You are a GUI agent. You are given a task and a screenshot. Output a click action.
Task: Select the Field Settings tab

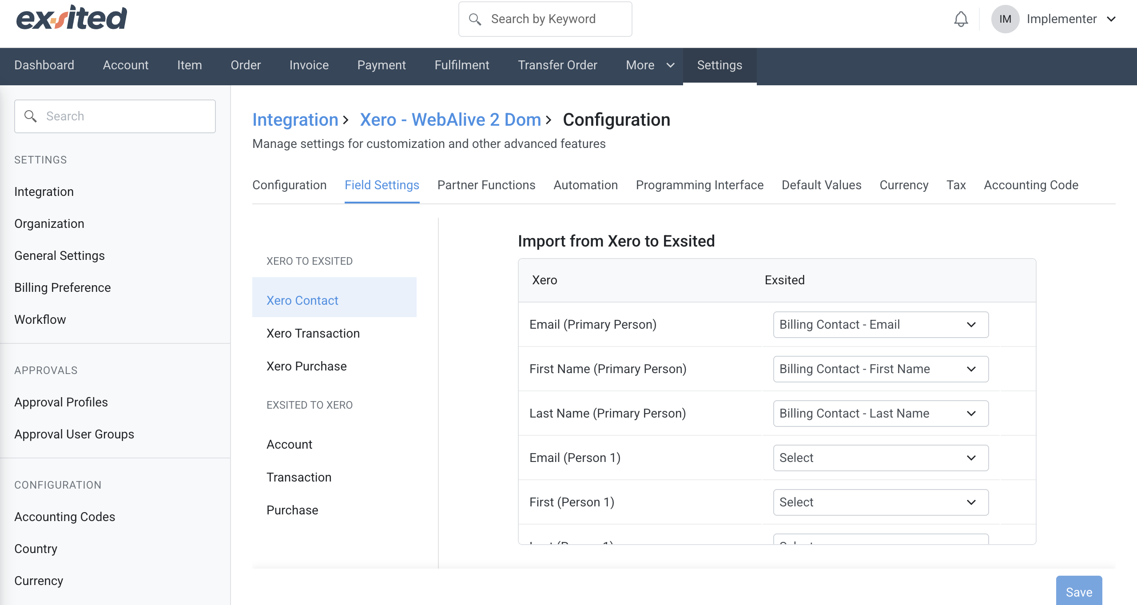coord(382,185)
